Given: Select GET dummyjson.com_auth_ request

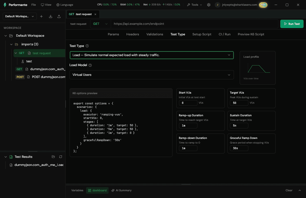Looking at the screenshot, I should [x=40, y=69].
